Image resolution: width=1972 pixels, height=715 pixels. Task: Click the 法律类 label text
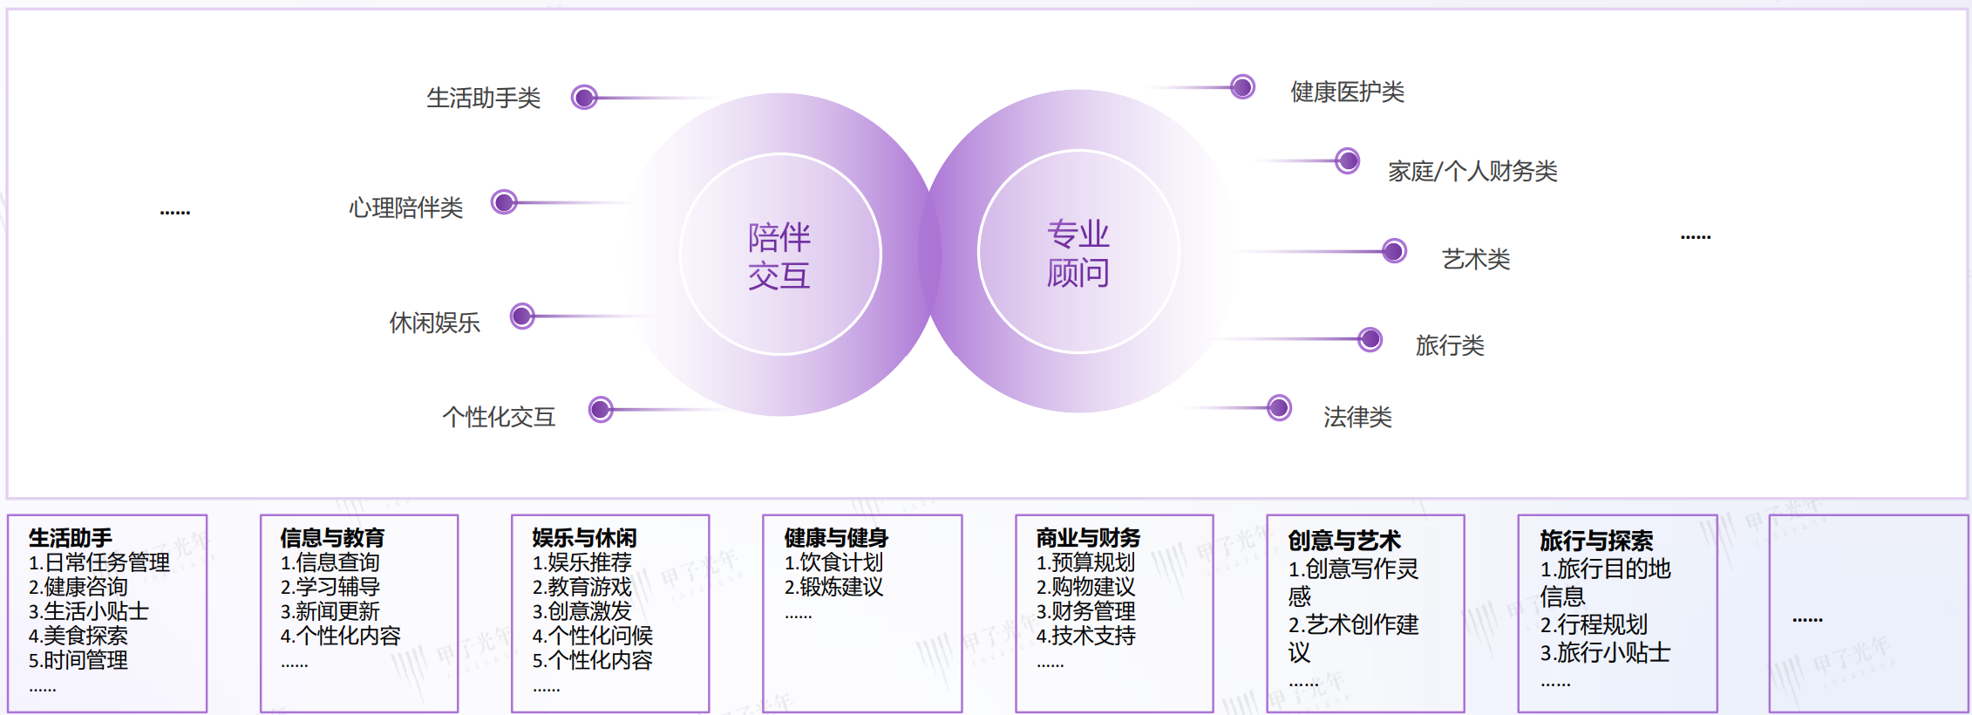click(x=1357, y=418)
